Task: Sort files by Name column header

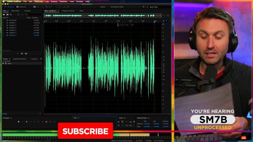Action: click(x=5, y=17)
